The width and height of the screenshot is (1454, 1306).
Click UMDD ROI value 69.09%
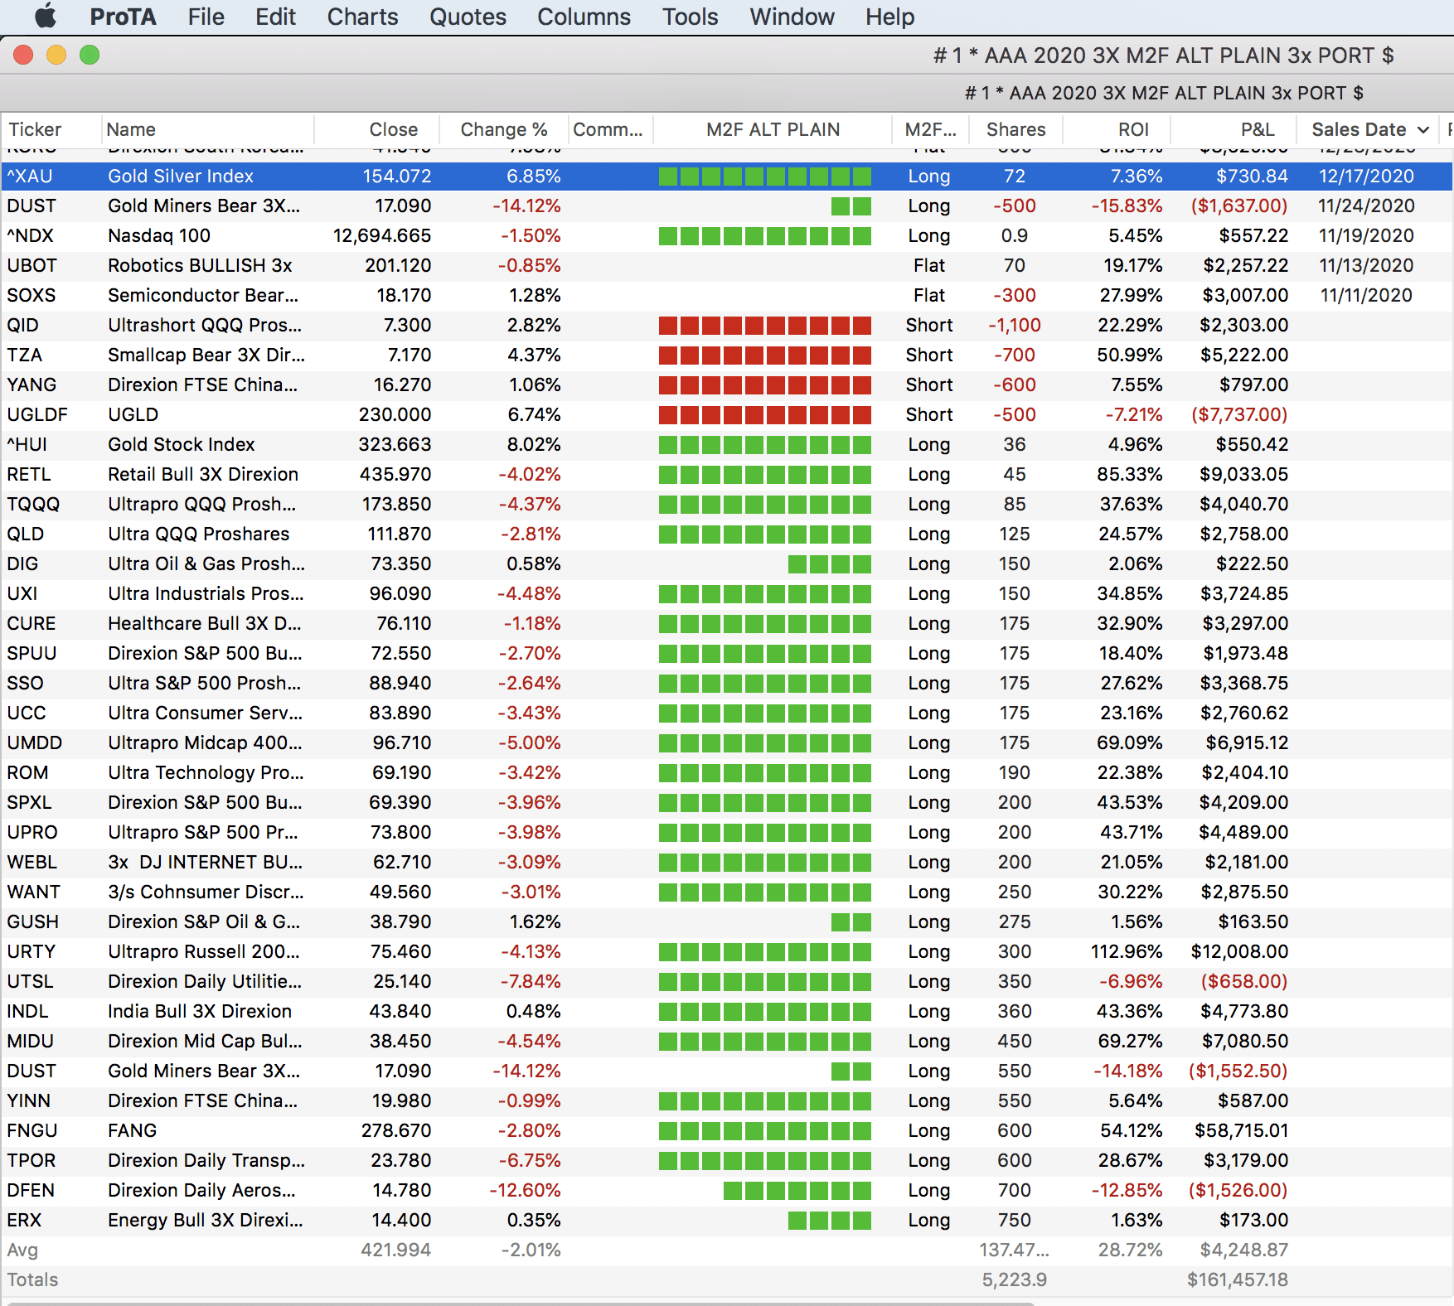1130,742
